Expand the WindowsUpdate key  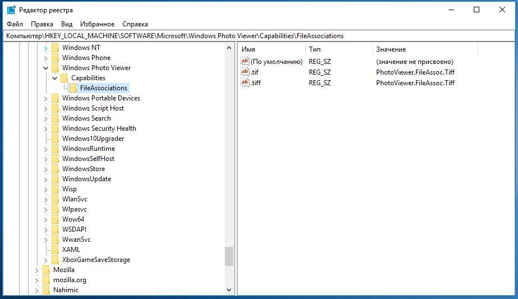[45, 180]
